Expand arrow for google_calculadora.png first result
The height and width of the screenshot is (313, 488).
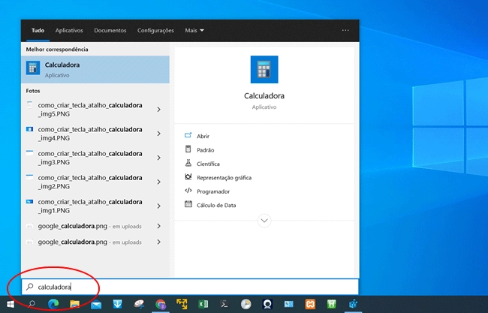click(158, 226)
